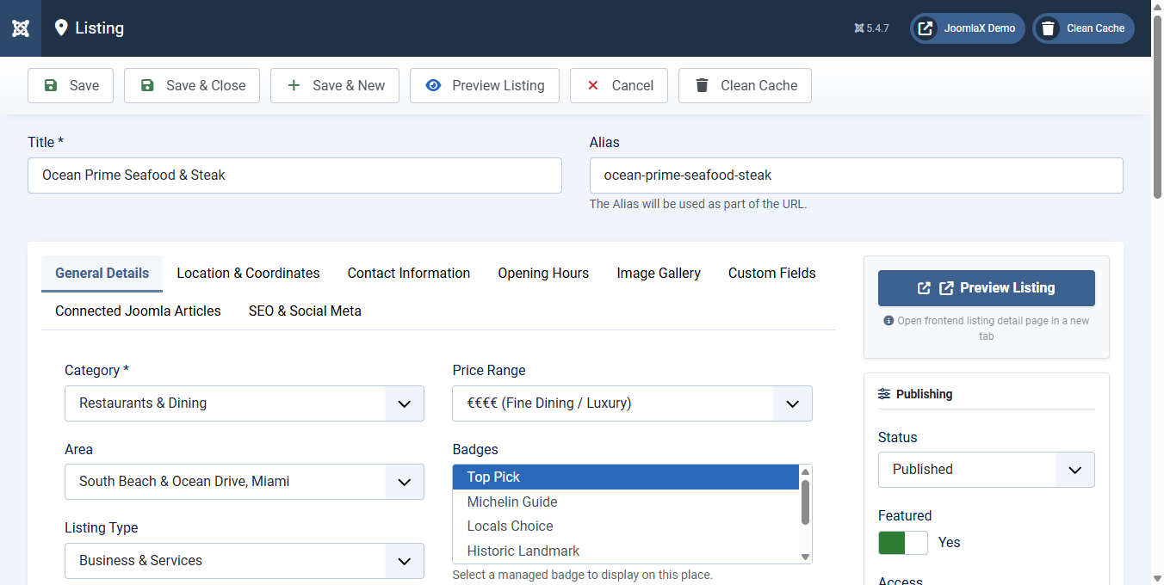This screenshot has width=1164, height=585.
Task: Click the blue sidebar Preview Listing button
Action: 987,288
